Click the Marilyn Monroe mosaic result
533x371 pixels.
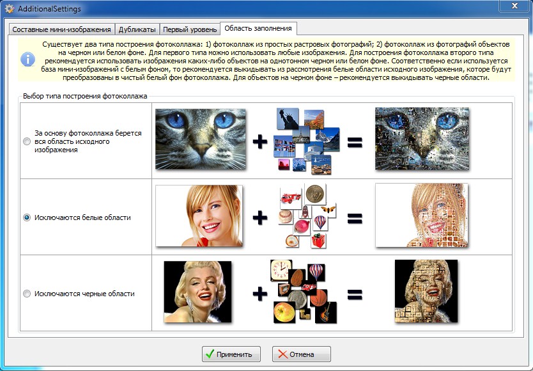(x=426, y=291)
